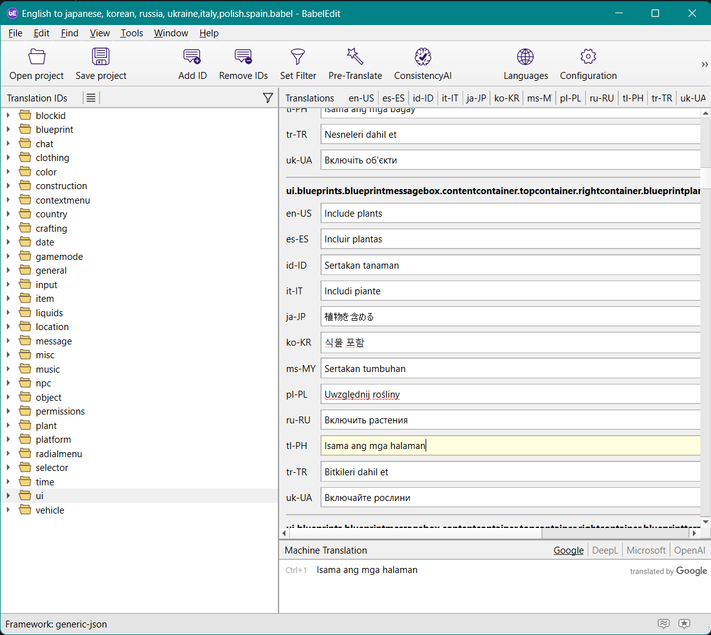Open the Languages globe icon
Image resolution: width=711 pixels, height=635 pixels.
click(525, 57)
